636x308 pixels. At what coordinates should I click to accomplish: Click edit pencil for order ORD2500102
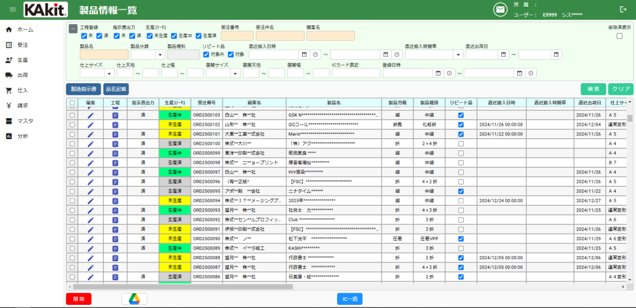(90, 125)
